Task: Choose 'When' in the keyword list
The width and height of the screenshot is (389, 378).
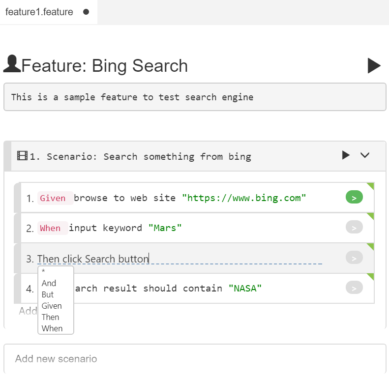Action: [x=52, y=328]
